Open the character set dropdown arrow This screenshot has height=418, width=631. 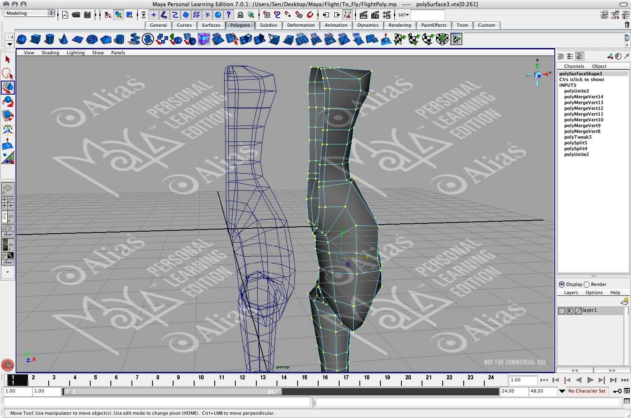click(x=562, y=391)
